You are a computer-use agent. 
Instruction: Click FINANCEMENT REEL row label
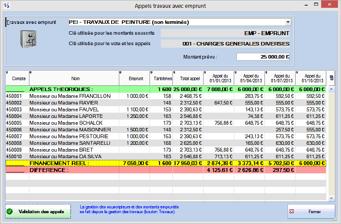click(59, 163)
